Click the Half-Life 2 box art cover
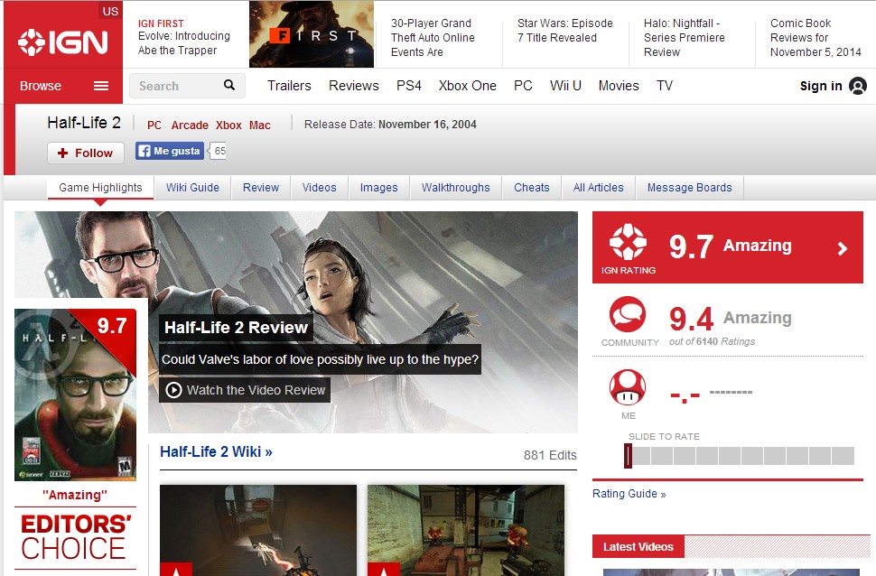This screenshot has height=576, width=876. point(76,395)
